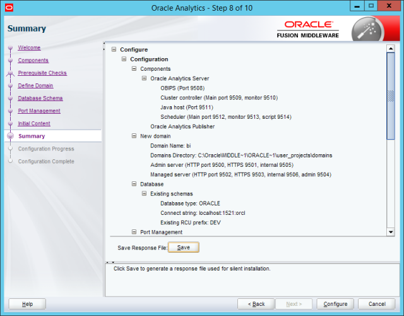Select the Cluster controller row
This screenshot has width=404, height=316.
click(219, 97)
